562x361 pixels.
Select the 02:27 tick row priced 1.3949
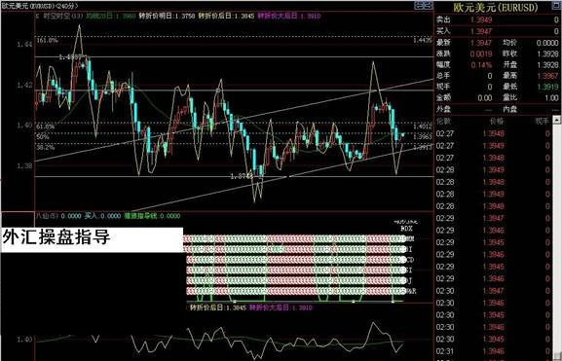click(493, 146)
